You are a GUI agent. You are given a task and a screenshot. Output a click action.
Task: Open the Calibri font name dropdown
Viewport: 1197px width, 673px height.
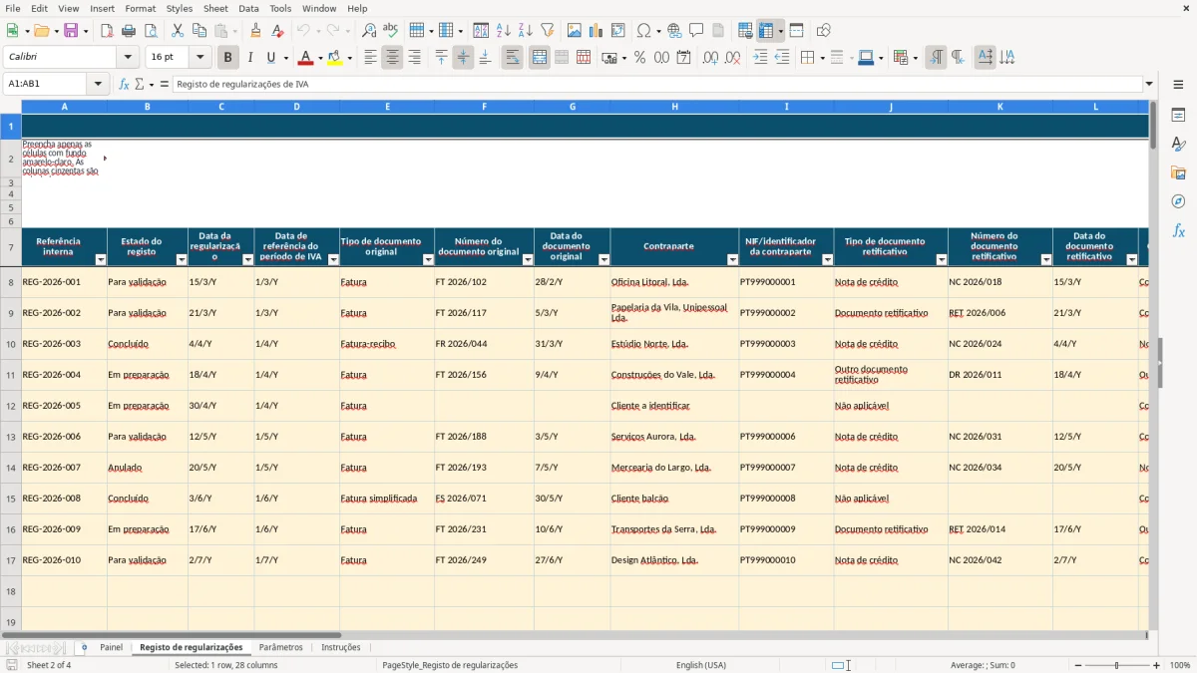coord(128,58)
